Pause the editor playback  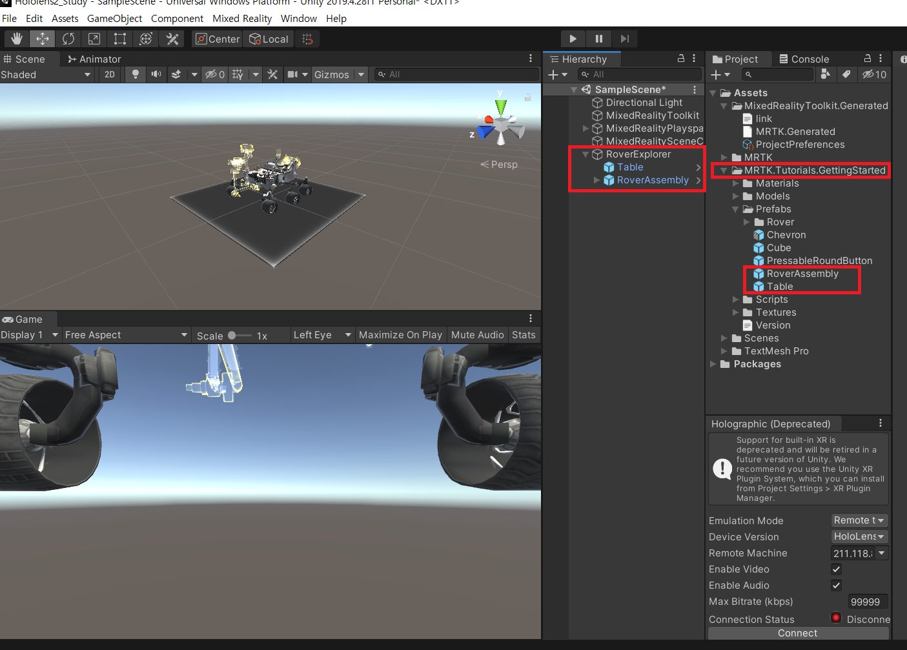click(x=598, y=39)
